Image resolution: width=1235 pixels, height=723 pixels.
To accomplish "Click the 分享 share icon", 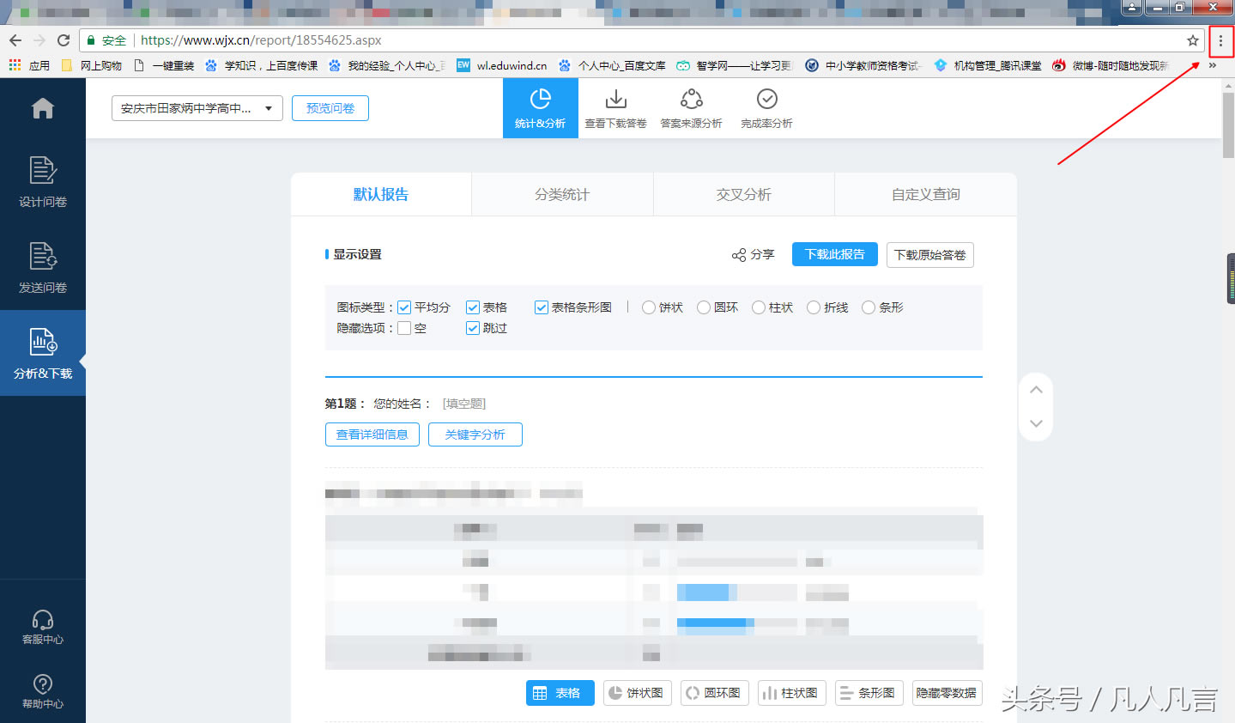I will (739, 255).
